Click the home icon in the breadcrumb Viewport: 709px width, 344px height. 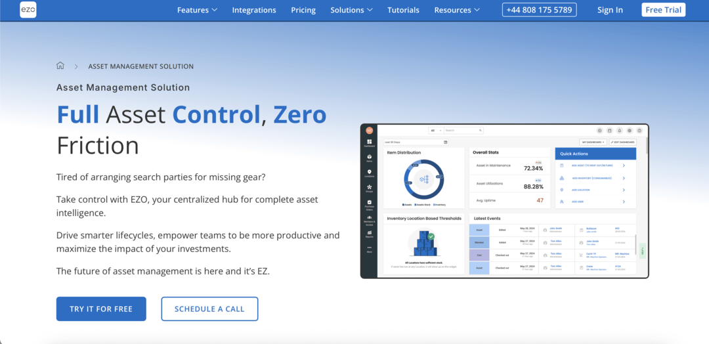[x=60, y=66]
